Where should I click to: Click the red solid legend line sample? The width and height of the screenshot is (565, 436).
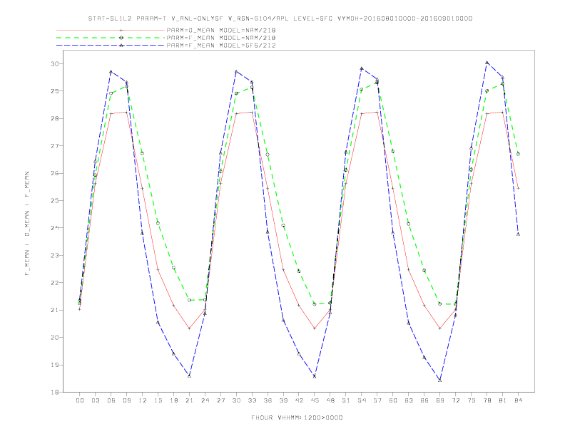(111, 30)
